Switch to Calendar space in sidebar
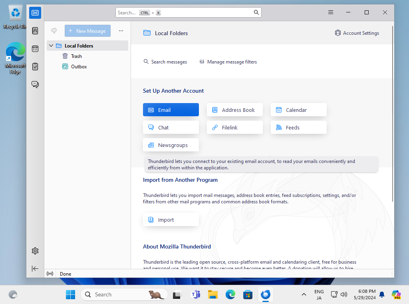409x304 pixels. tap(35, 49)
